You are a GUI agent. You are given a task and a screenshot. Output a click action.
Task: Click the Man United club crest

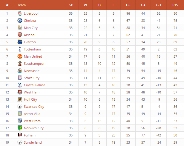20,56
